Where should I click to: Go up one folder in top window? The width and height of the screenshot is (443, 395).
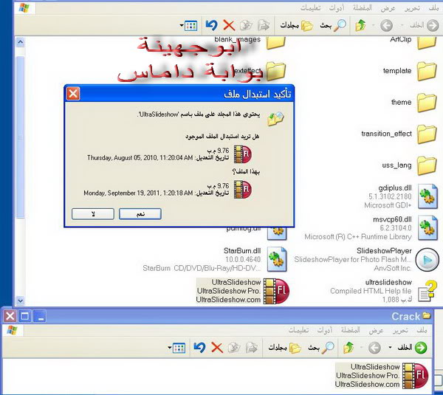click(x=361, y=25)
